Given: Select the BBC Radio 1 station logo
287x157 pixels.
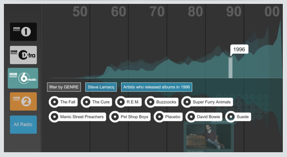Looking at the screenshot, I should pos(23,32).
